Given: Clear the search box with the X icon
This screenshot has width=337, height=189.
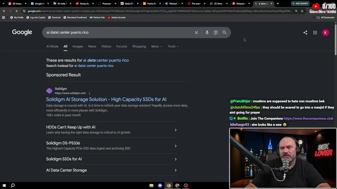Looking at the screenshot, I should pyautogui.click(x=196, y=33).
